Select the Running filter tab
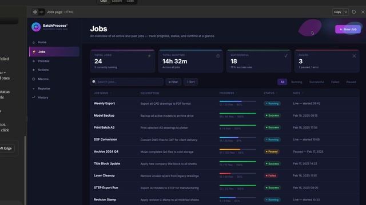The height and width of the screenshot is (205, 366). 296,82
